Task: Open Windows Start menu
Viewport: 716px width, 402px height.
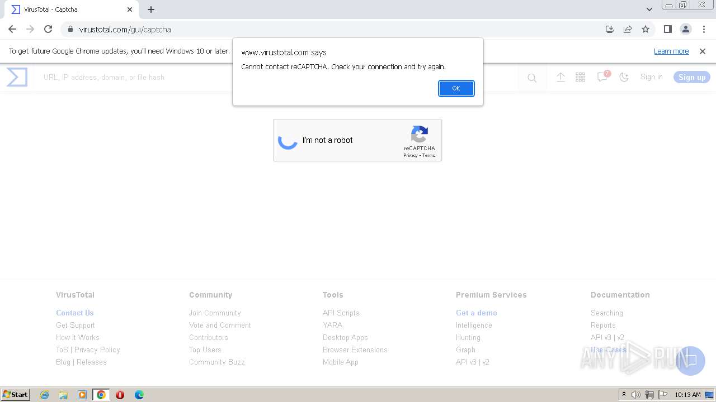Action: 16,394
